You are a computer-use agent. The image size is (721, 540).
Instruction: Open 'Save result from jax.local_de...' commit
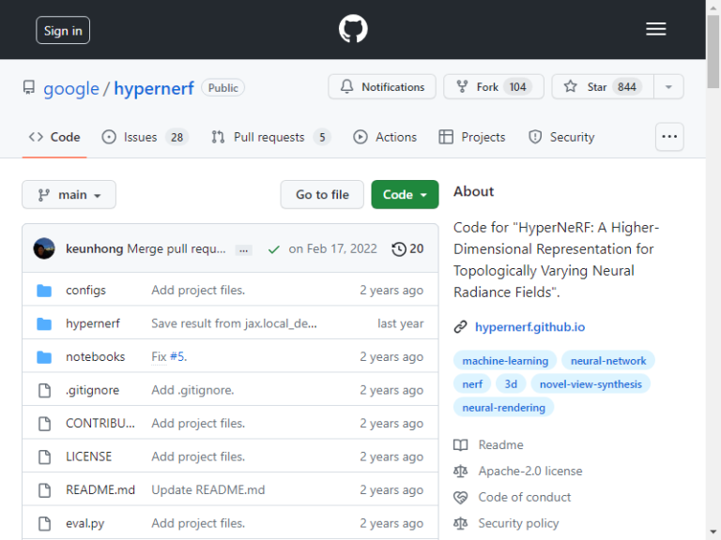click(234, 323)
